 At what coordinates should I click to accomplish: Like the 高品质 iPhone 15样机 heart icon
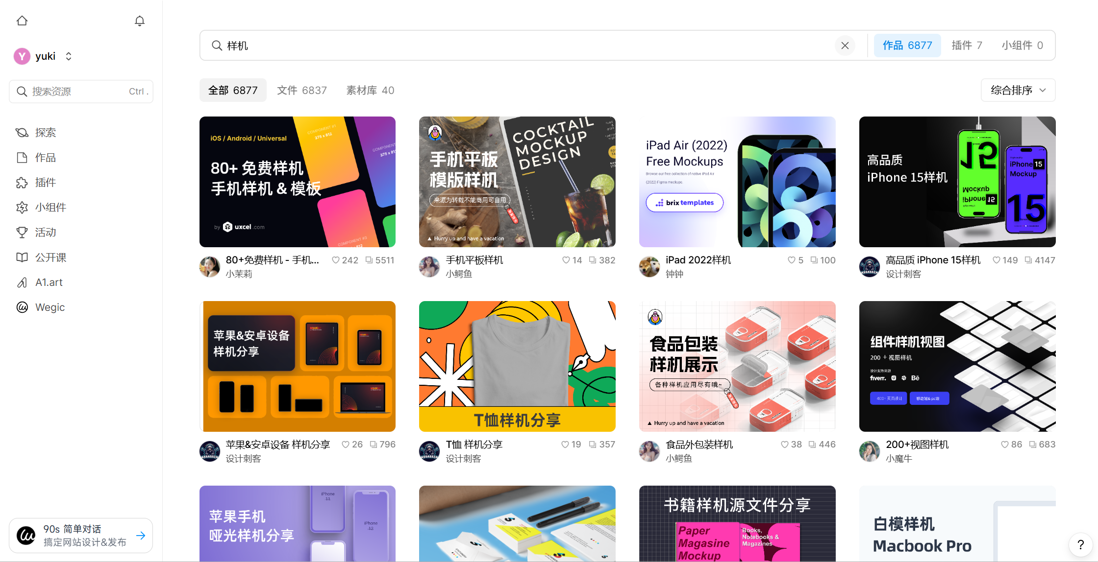[x=996, y=260]
